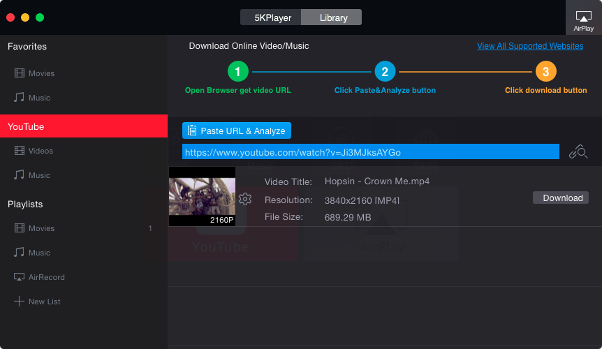602x349 pixels.
Task: Click the Favorites heading
Action: click(27, 46)
